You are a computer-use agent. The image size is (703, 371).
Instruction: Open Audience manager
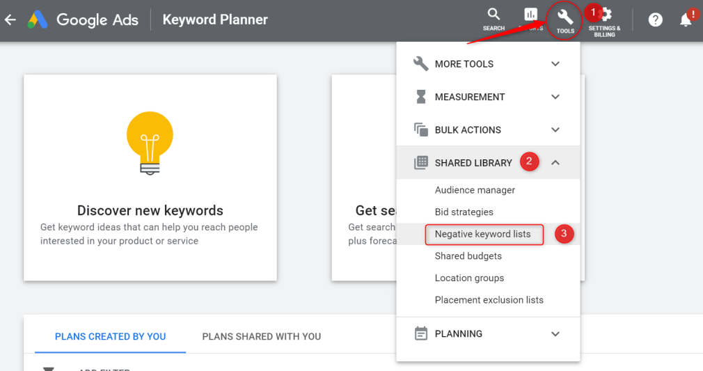475,190
